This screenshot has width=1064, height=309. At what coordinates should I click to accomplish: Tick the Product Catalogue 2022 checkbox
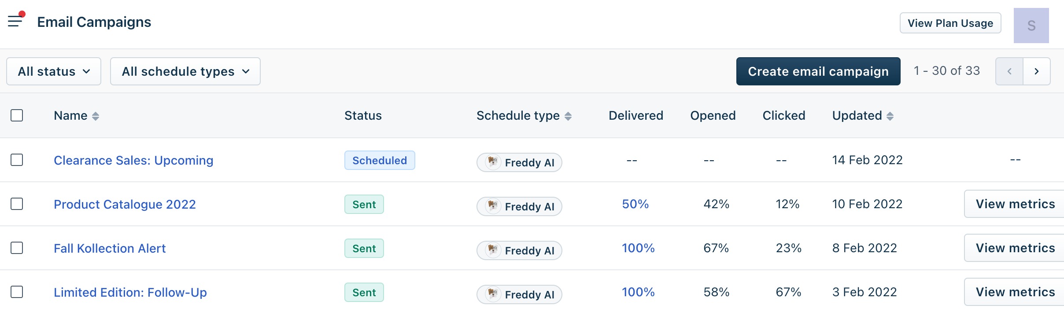[17, 204]
